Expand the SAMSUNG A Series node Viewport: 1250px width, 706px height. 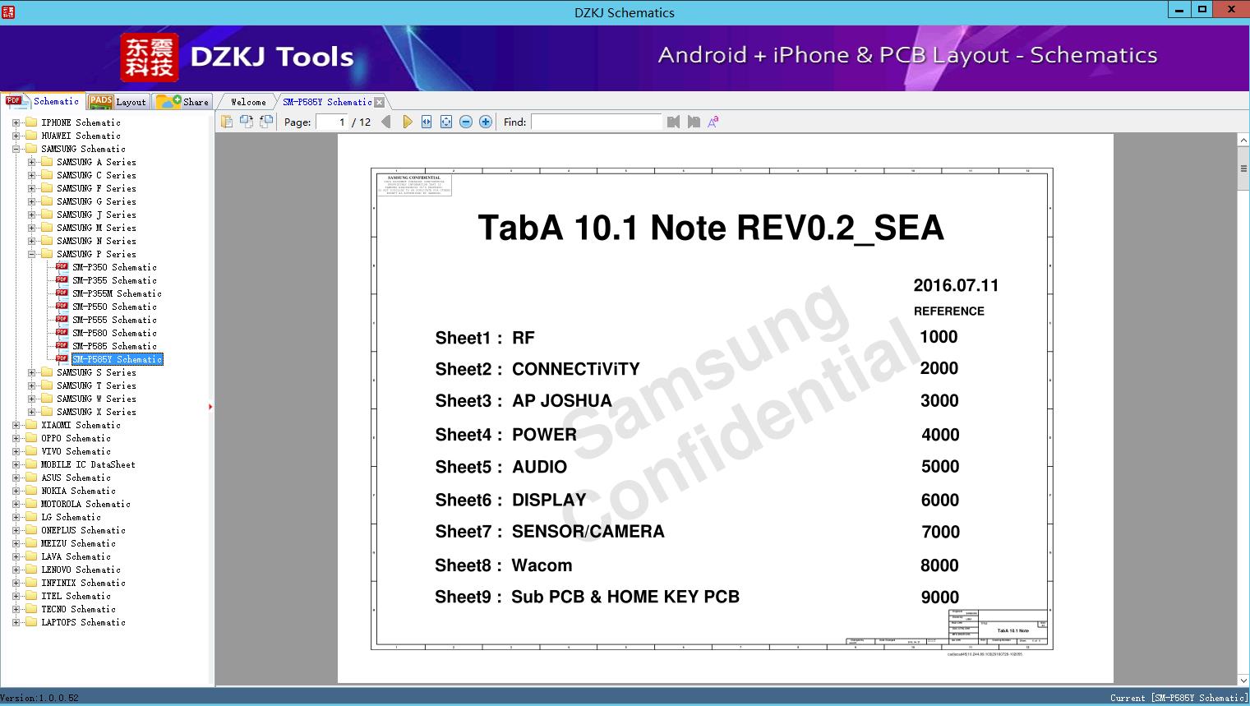click(x=31, y=162)
